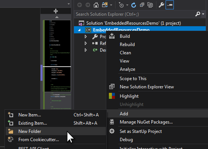Viewport: 208px width, 149px height.
Task: Click the Refresh icon in Solution Explorer
Action: tap(134, 5)
